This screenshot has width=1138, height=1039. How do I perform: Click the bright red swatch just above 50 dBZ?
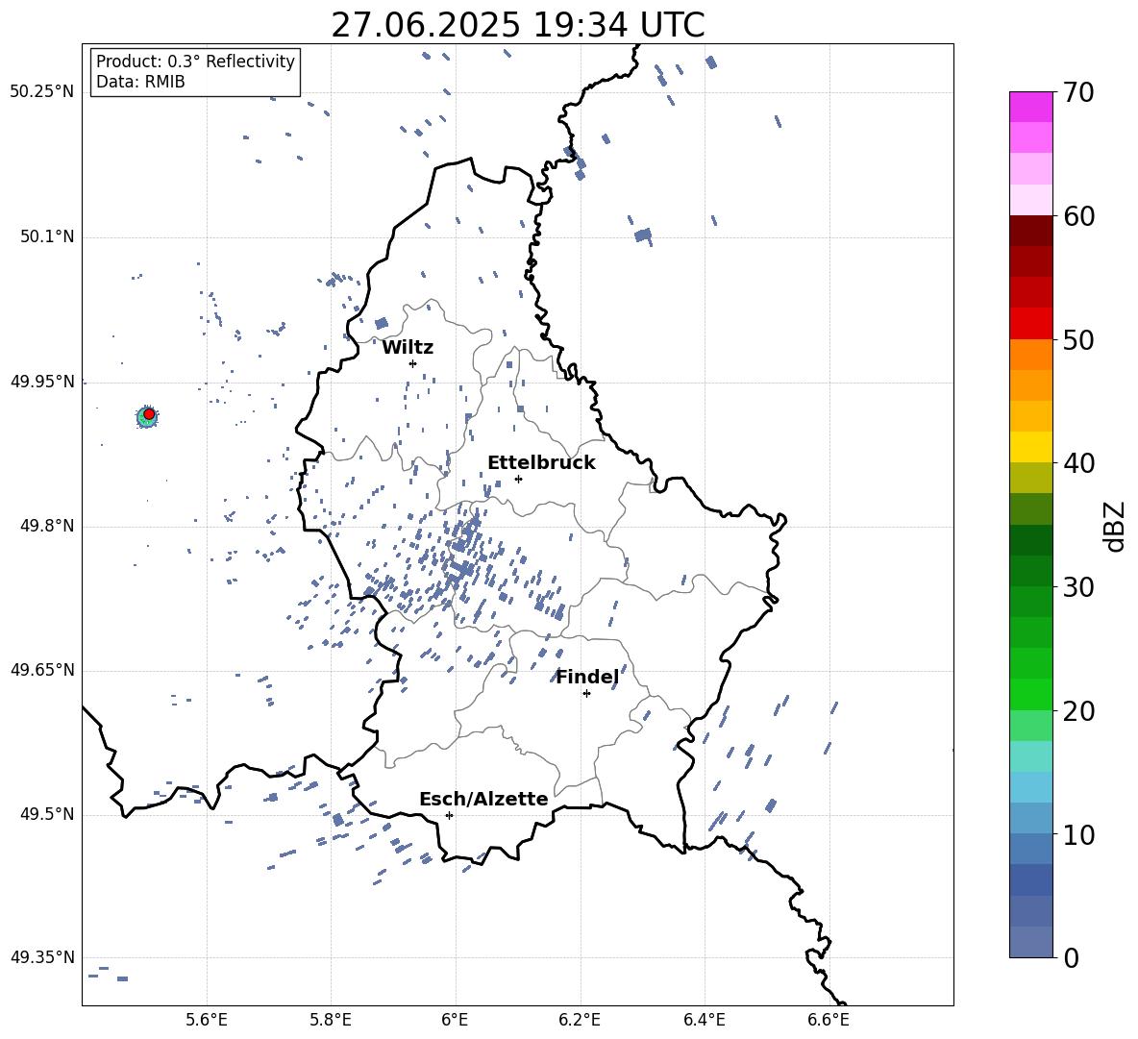[x=1031, y=324]
